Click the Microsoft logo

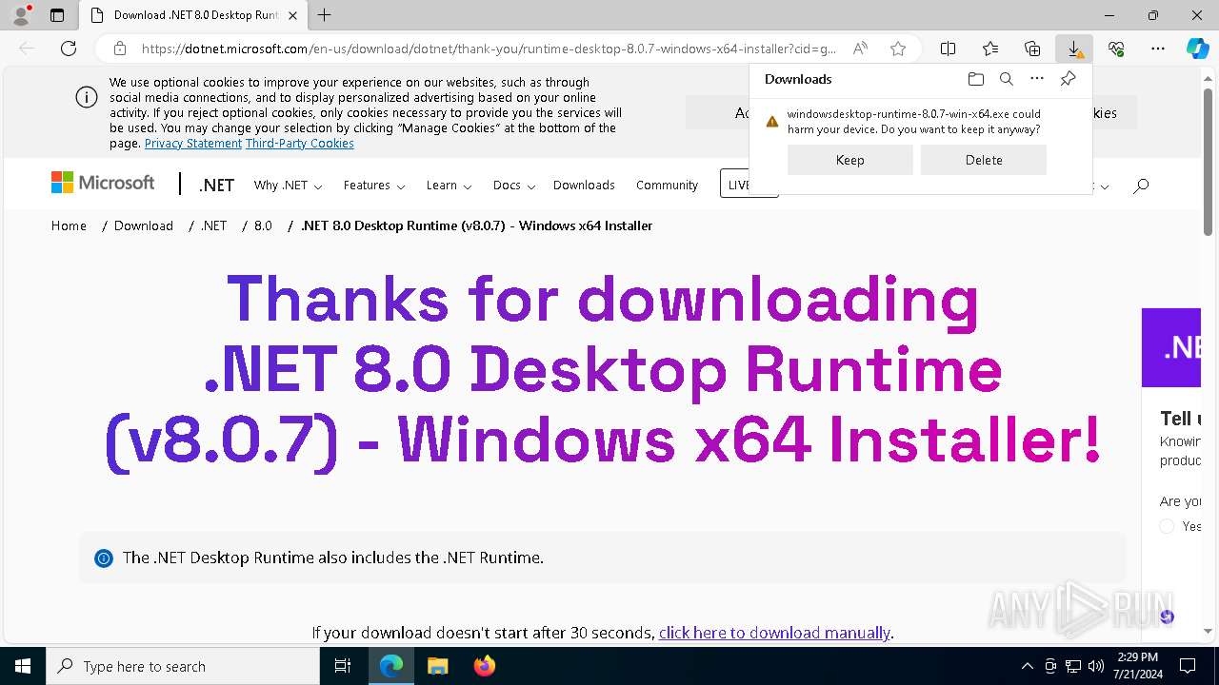coord(103,183)
